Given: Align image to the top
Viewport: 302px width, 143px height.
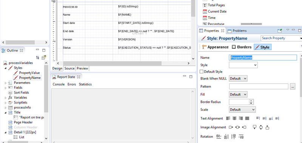Looking at the screenshot, I should (255, 127).
